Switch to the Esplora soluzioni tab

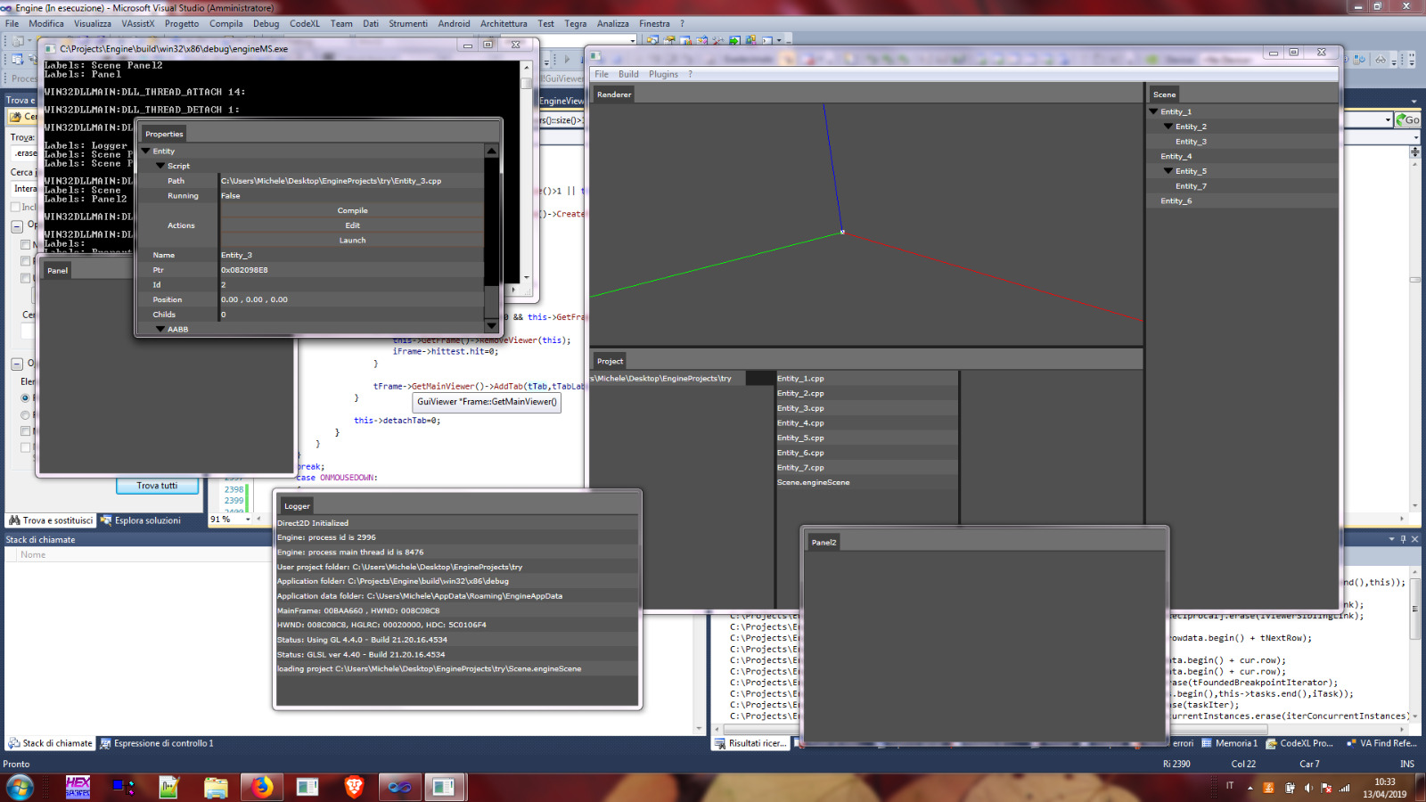(x=141, y=520)
